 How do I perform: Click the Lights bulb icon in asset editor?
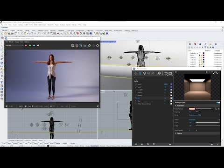pos(140,73)
